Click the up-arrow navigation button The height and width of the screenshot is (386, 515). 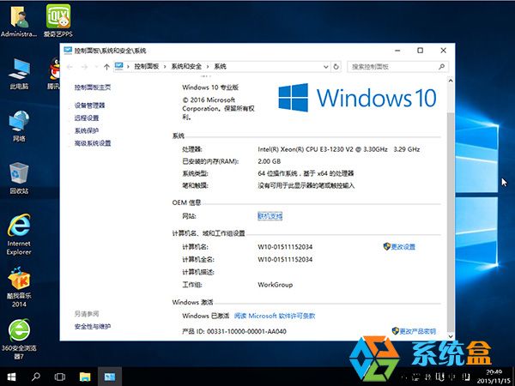click(x=106, y=66)
